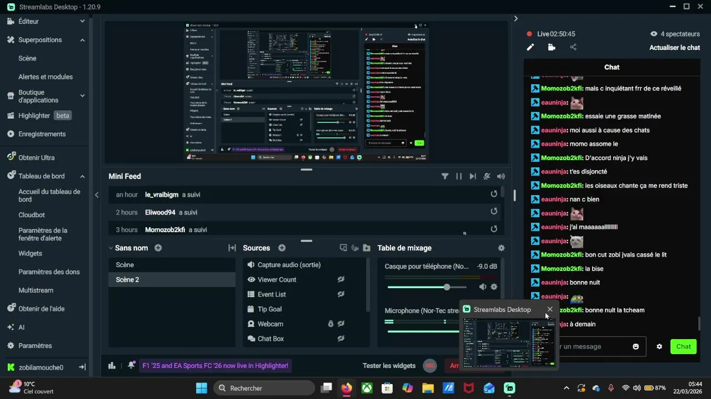Click the F1 '25 Highlighter announcement banner
711x399 pixels.
click(216, 366)
